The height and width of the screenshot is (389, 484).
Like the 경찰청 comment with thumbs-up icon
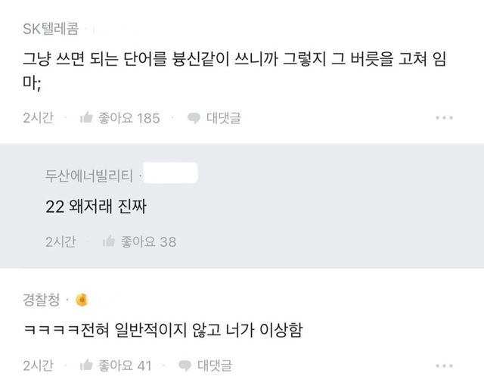(x=86, y=366)
